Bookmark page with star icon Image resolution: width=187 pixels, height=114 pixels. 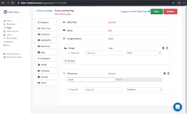click(x=173, y=3)
